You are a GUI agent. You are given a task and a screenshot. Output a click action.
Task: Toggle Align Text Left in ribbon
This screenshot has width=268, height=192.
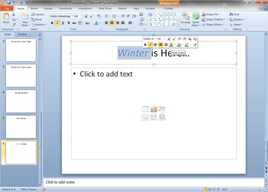(107, 23)
